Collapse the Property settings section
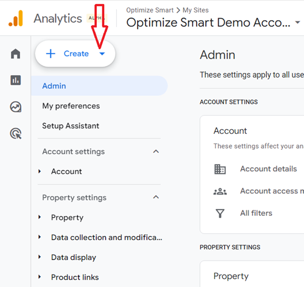This screenshot has width=304, height=287. (156, 197)
